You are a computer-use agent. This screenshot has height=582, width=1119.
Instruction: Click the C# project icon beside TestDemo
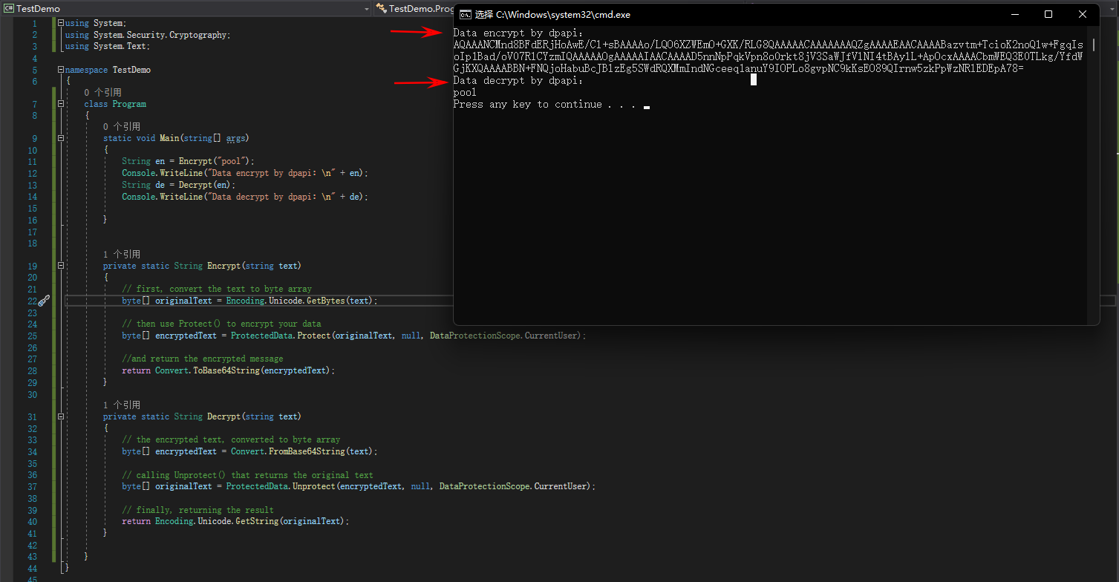(8, 8)
